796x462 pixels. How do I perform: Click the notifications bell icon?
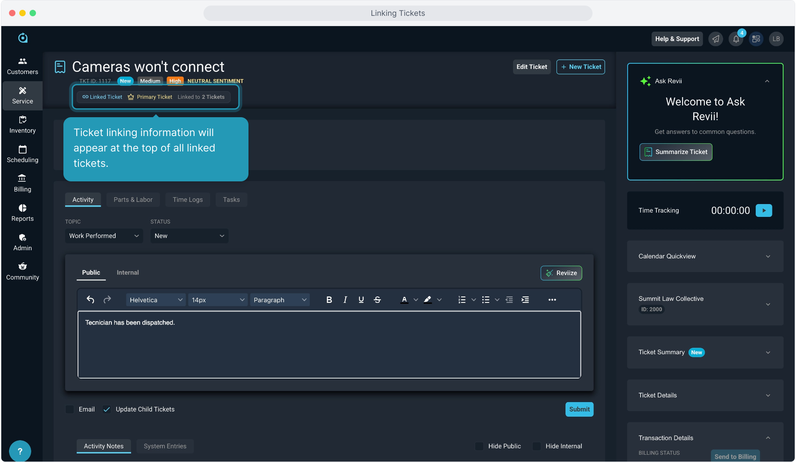pyautogui.click(x=736, y=39)
